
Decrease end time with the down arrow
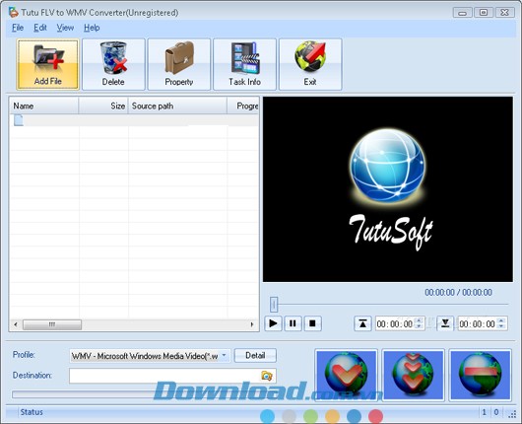[x=501, y=326]
